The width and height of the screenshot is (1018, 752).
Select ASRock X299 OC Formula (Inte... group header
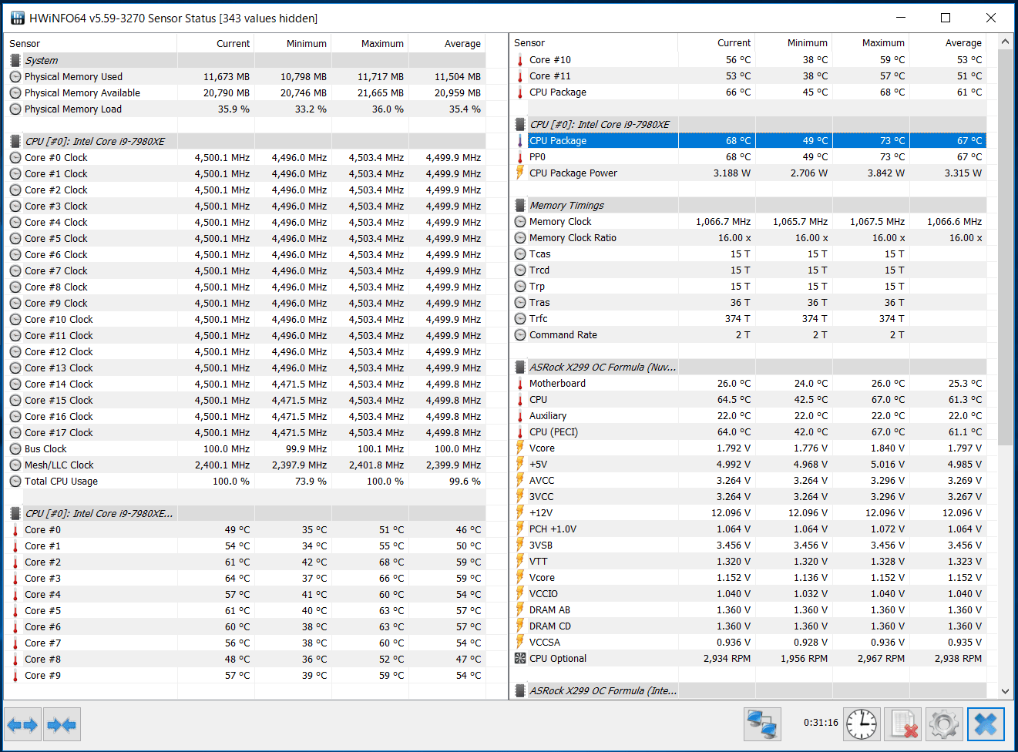[749, 690]
